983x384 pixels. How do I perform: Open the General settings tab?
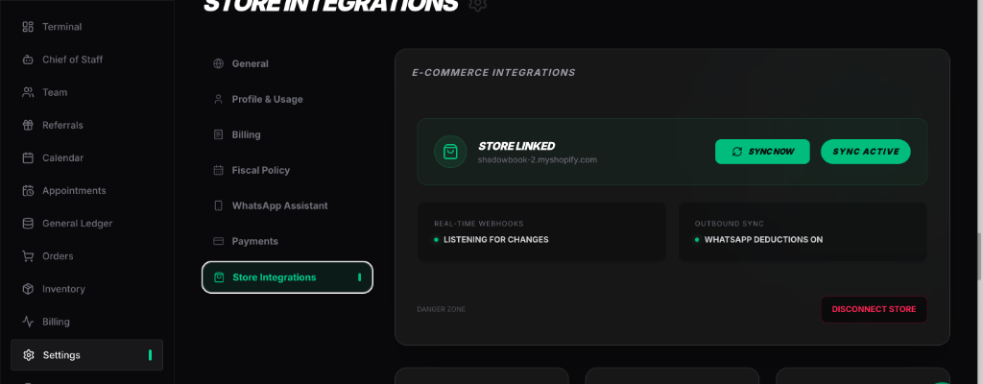pos(250,63)
